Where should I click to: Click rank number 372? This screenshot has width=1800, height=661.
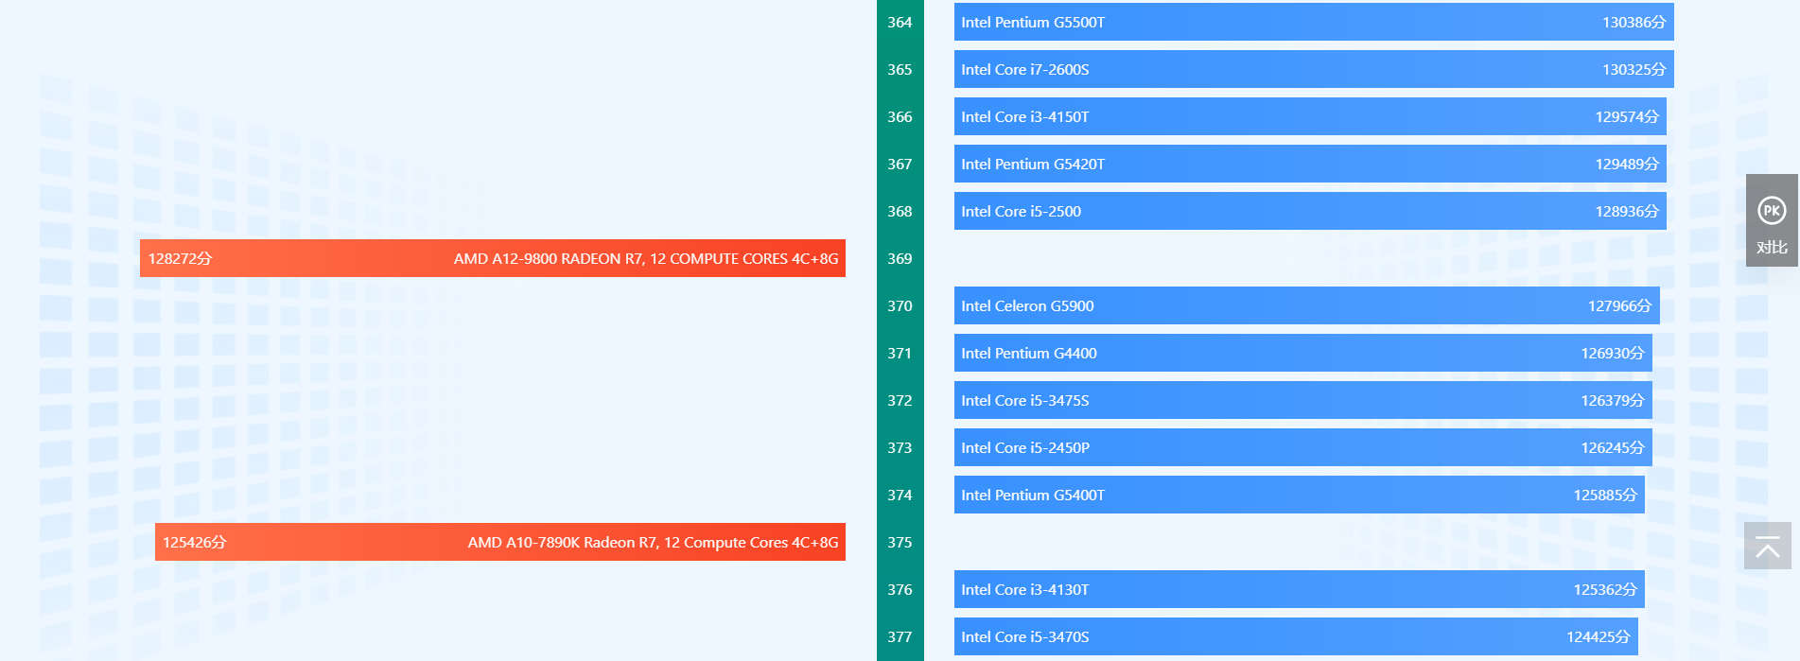point(900,400)
